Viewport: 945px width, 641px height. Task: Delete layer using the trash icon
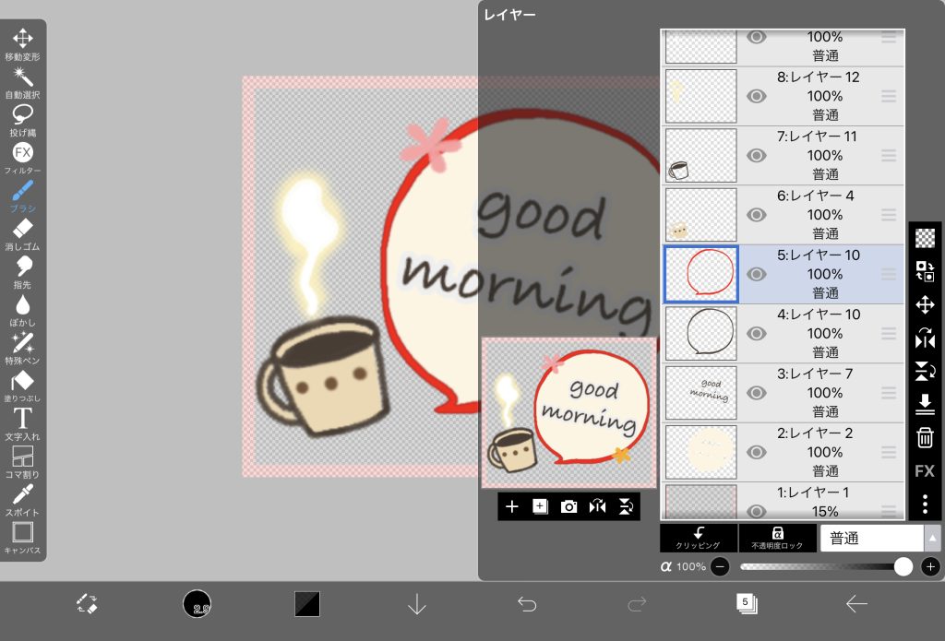pyautogui.click(x=925, y=437)
